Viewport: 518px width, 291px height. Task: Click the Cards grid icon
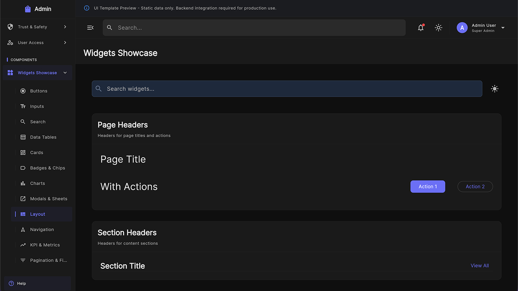point(23,152)
